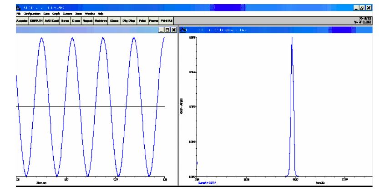Click the peak in the frequency spectrum plot

(x=292, y=39)
